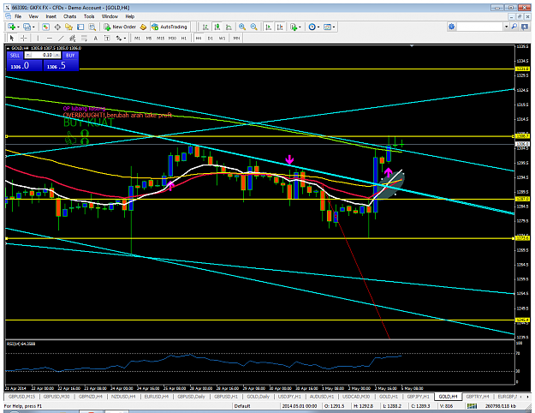Select the Text Label tool marked T

tap(107, 38)
